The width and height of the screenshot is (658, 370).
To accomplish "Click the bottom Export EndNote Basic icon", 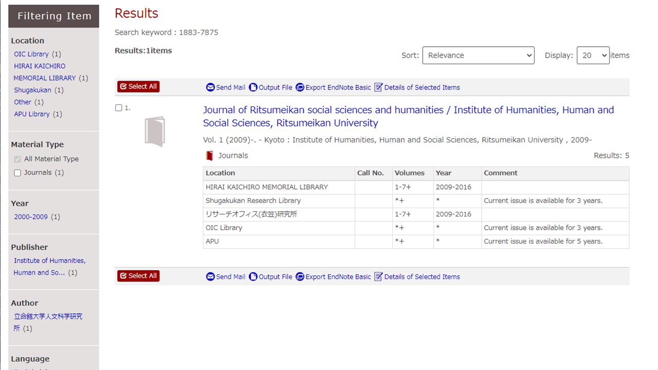I will click(300, 276).
